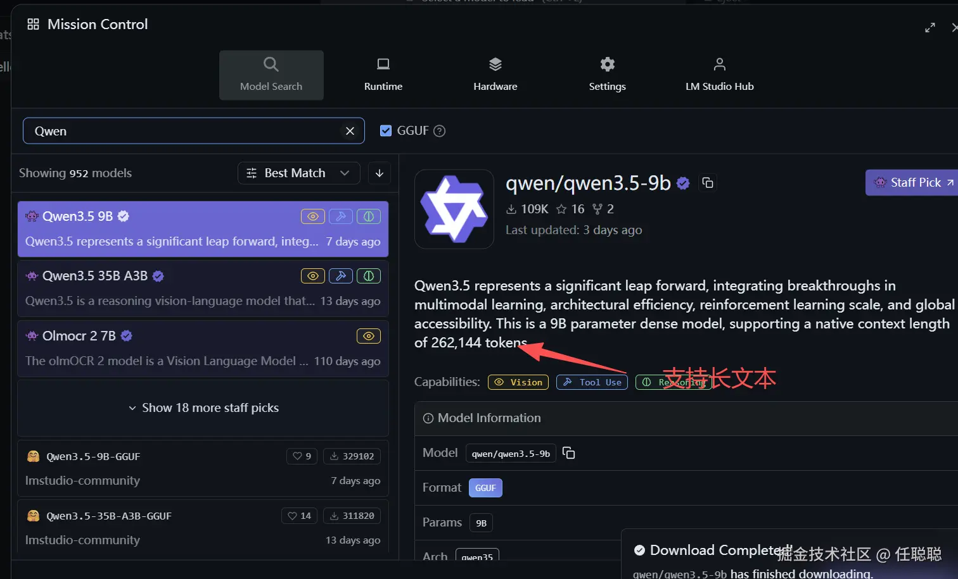Click the 109K downloads count
The height and width of the screenshot is (579, 958).
527,209
